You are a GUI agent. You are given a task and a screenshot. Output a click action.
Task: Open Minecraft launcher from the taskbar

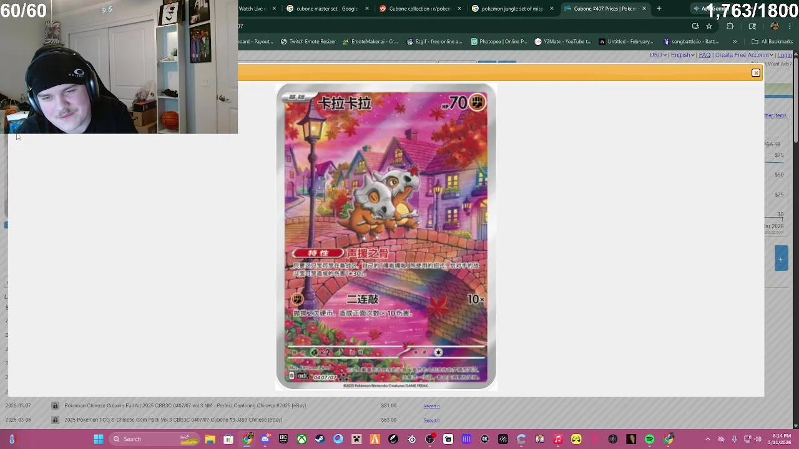point(356,439)
